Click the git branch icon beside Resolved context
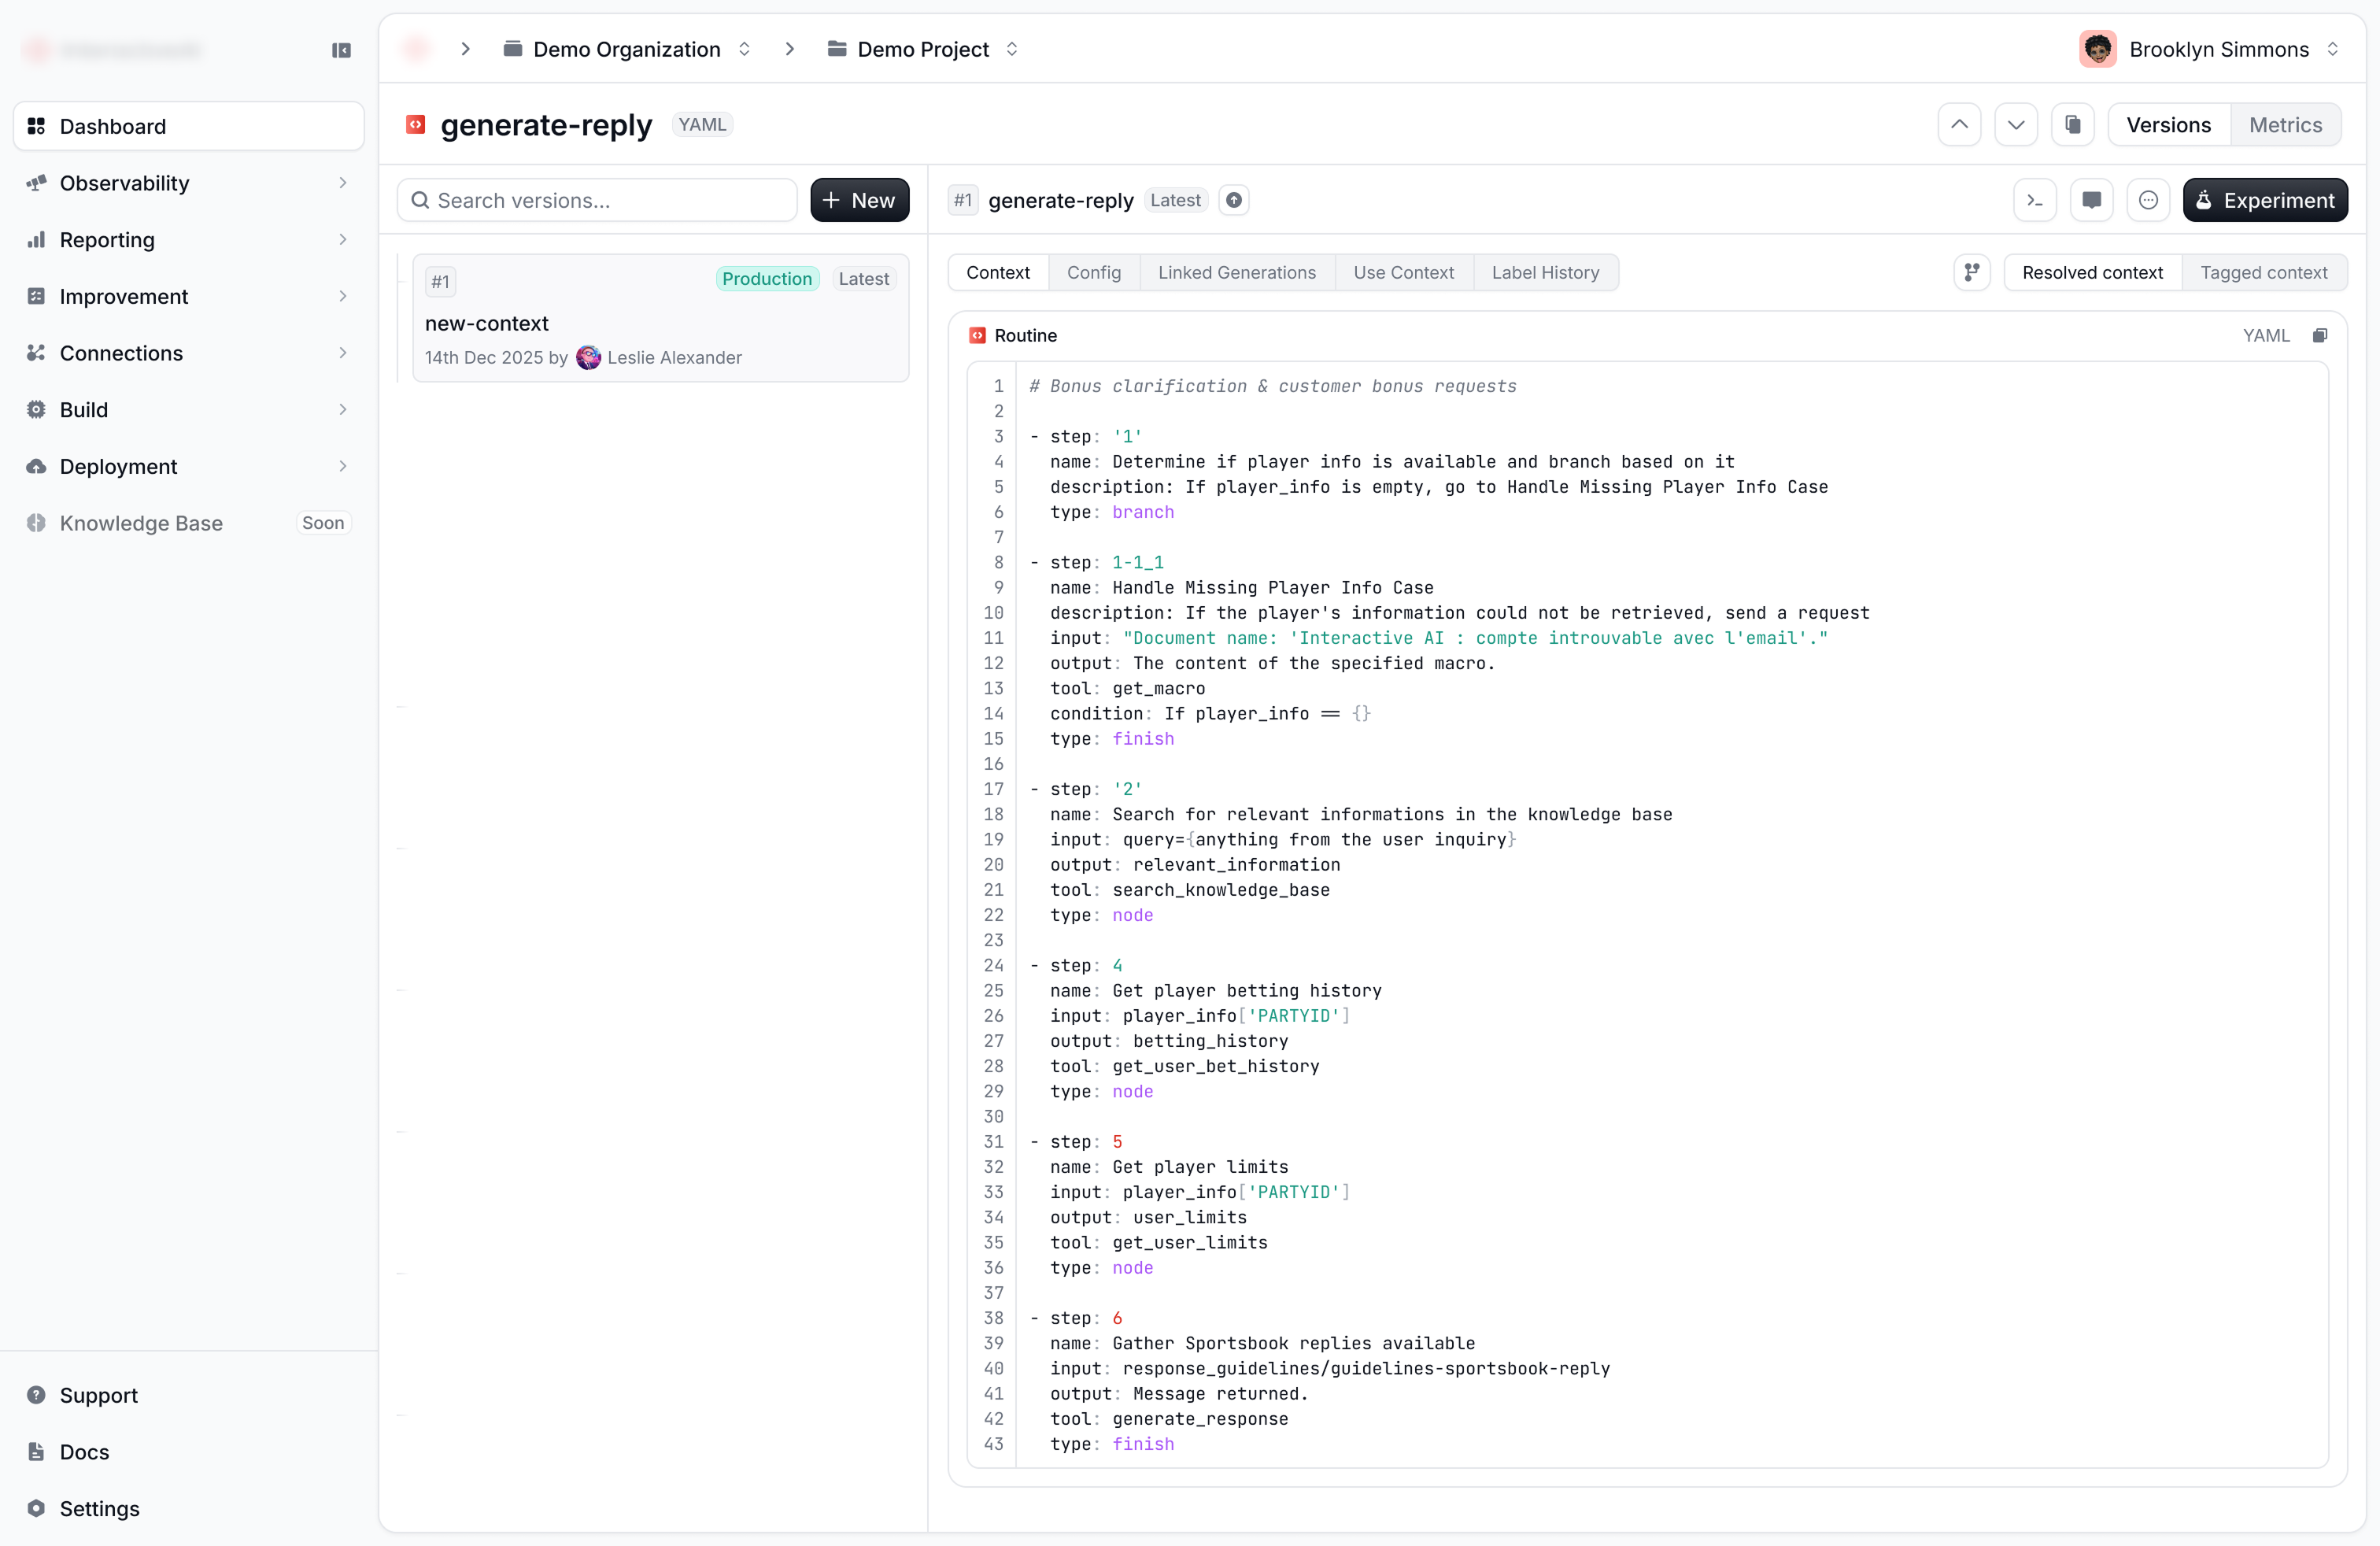 point(1972,273)
